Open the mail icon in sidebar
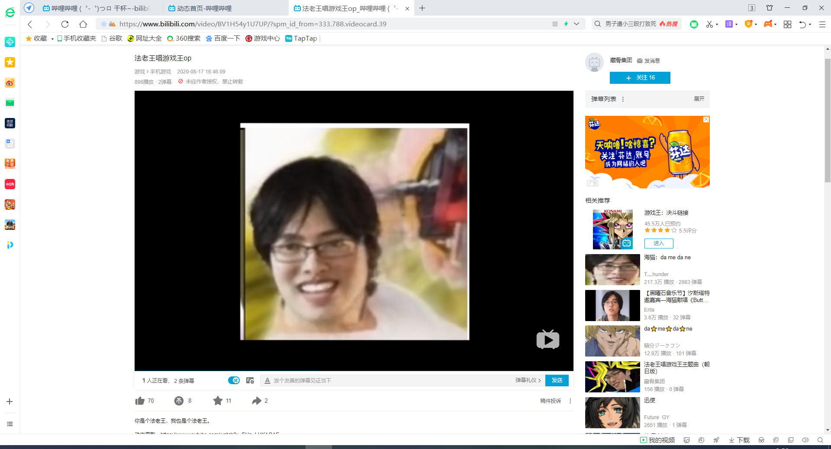Viewport: 831px width, 449px height. click(10, 103)
